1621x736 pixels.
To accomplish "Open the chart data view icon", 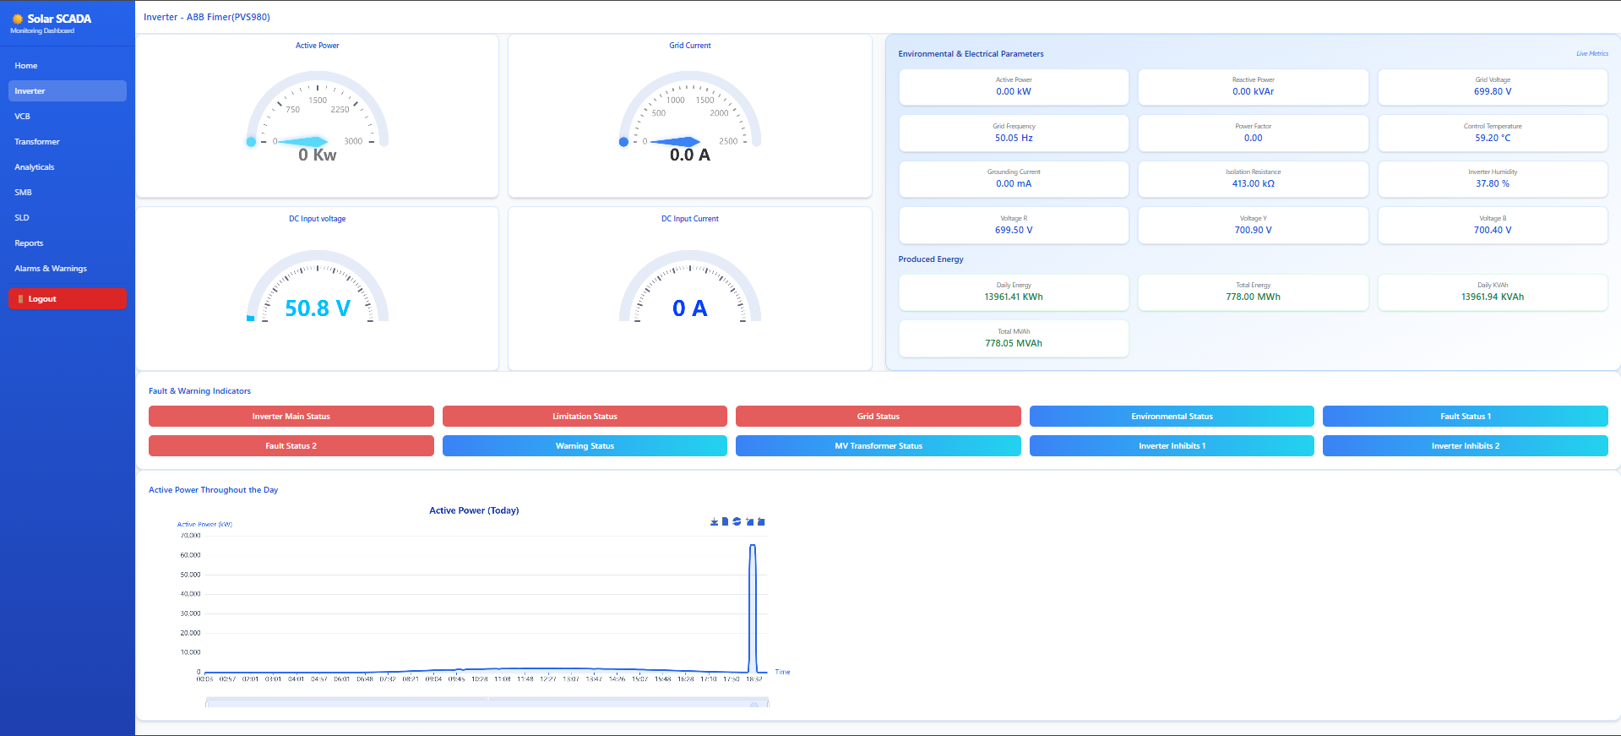I will (x=725, y=521).
